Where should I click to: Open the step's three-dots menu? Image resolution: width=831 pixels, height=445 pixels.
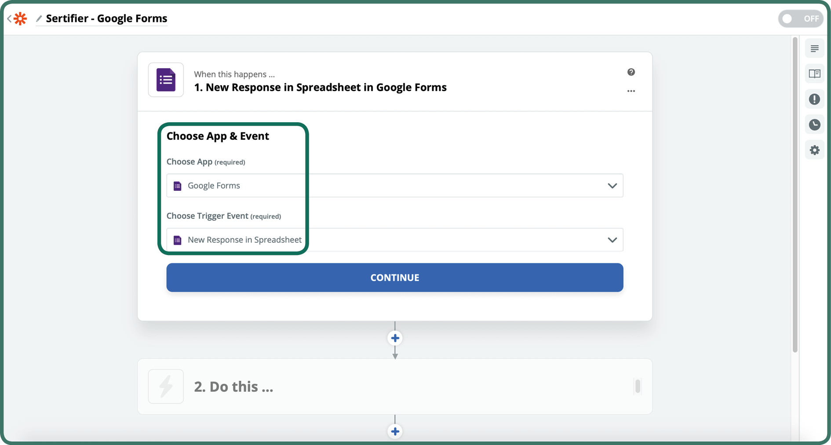(x=631, y=91)
